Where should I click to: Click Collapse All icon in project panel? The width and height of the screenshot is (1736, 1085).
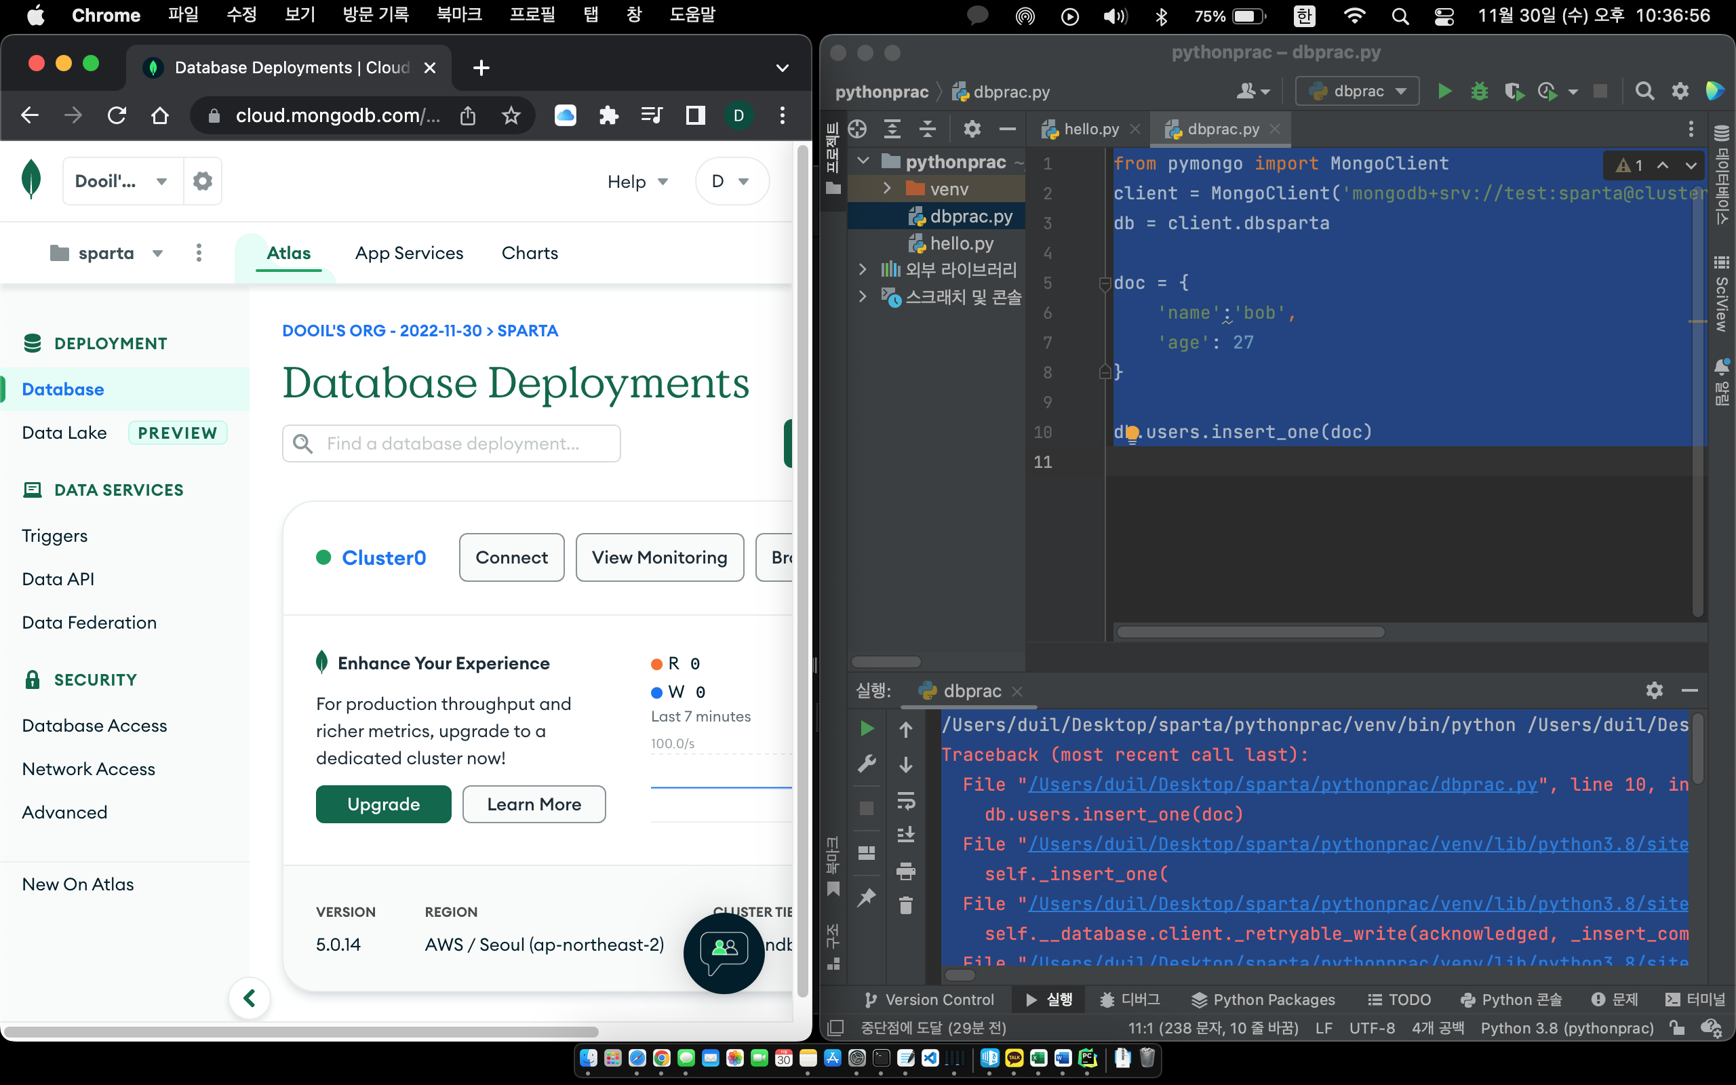928,129
